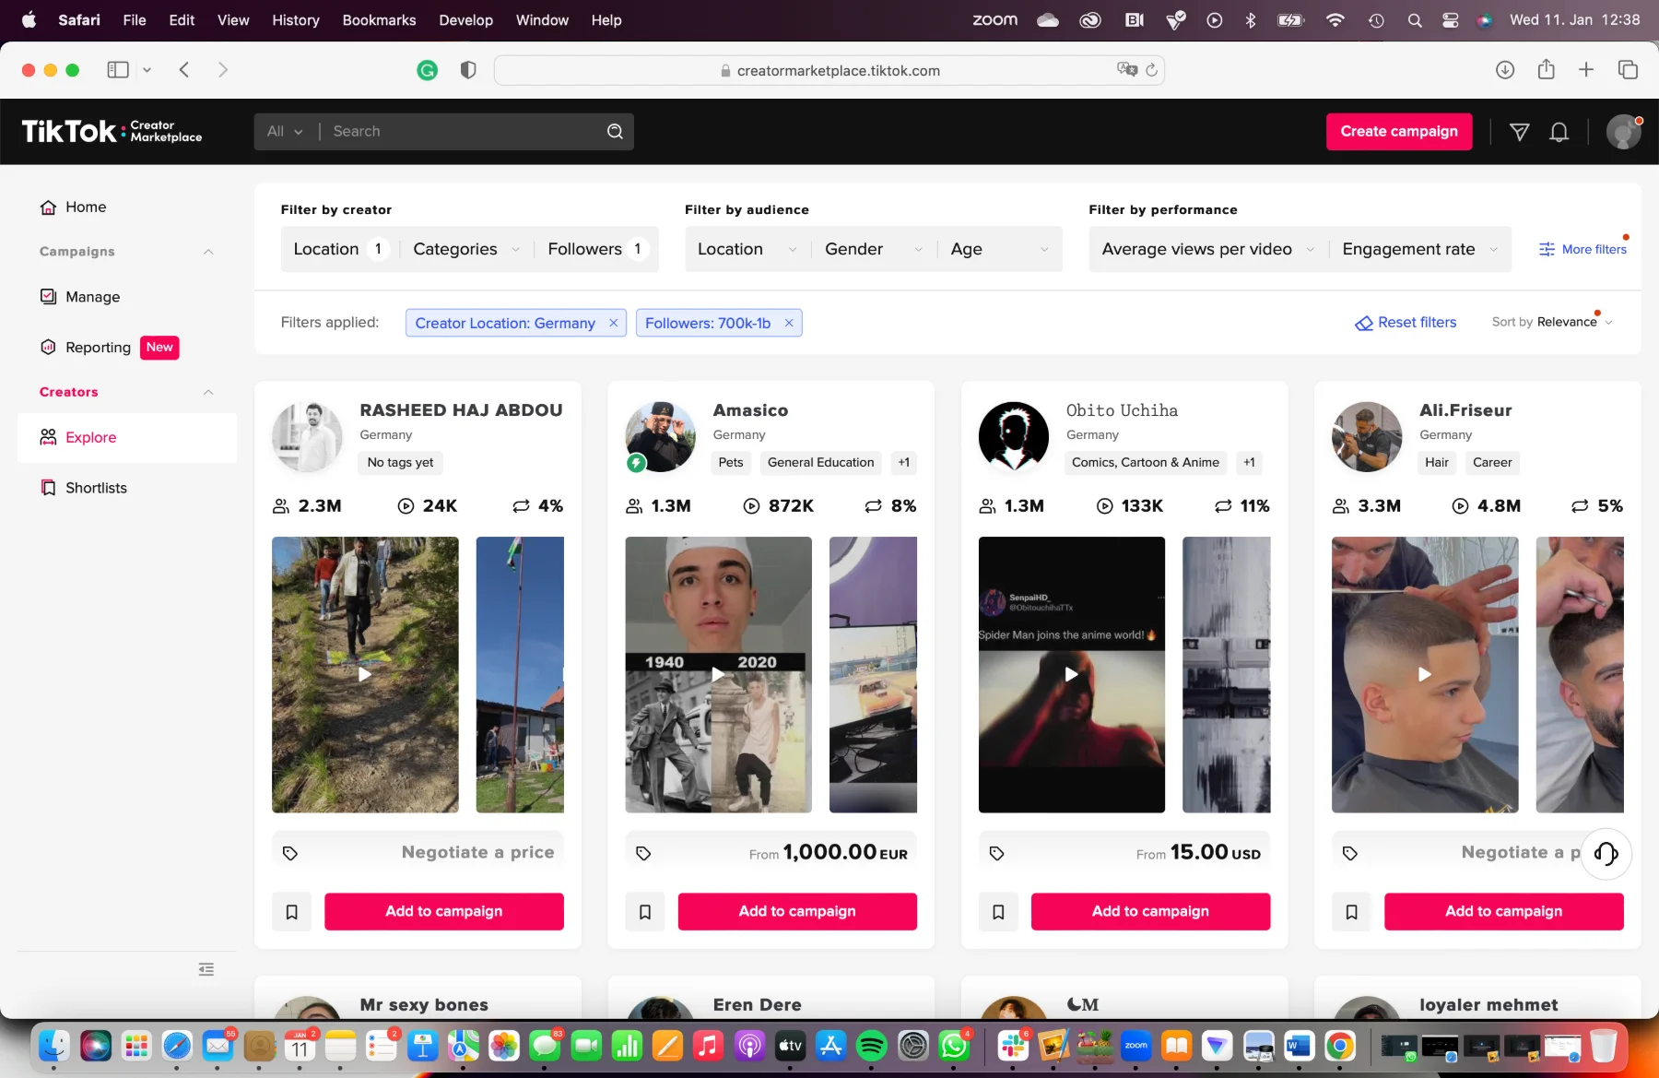Open More filters

click(1583, 249)
